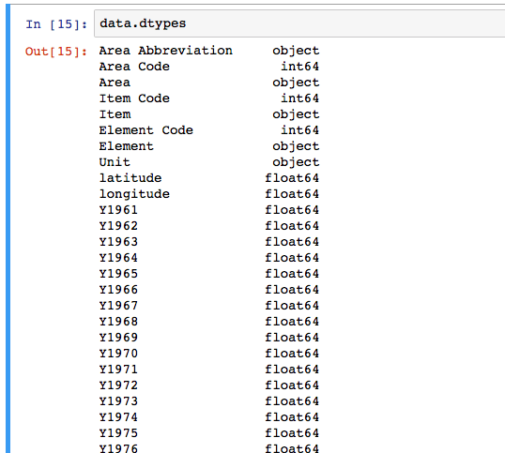Click the 'Area Code' row label
The height and width of the screenshot is (453, 505).
point(134,67)
